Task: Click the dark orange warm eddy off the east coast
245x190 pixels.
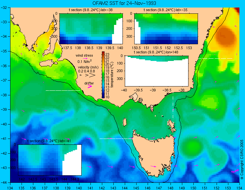Action: coord(226,36)
